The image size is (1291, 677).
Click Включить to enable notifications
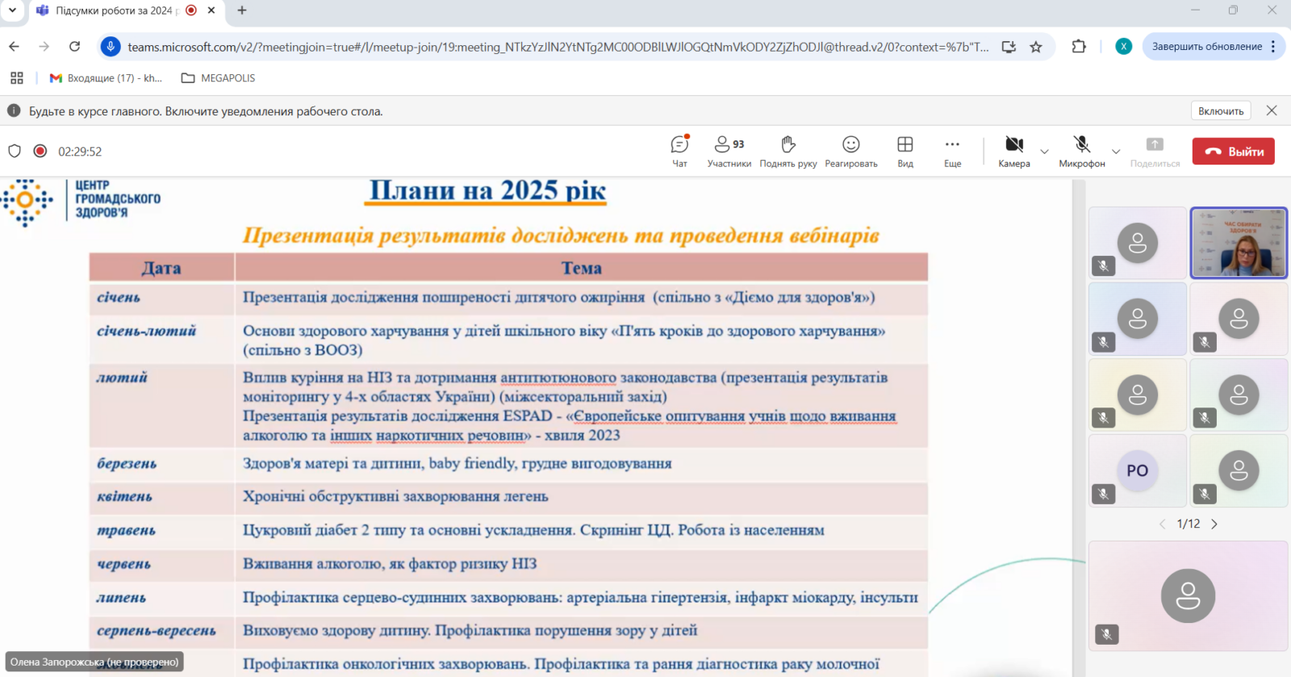click(x=1220, y=111)
